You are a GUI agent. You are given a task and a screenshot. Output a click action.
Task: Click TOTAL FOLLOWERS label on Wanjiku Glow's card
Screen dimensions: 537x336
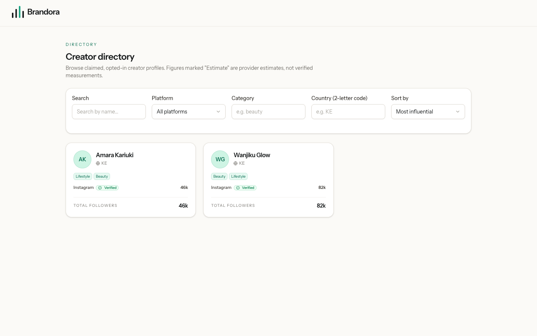click(233, 206)
